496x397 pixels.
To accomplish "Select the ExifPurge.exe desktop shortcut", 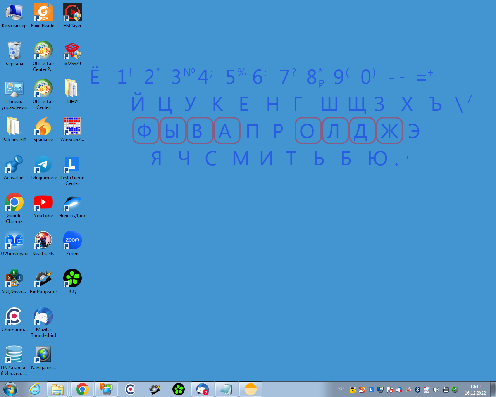I will (43, 282).
